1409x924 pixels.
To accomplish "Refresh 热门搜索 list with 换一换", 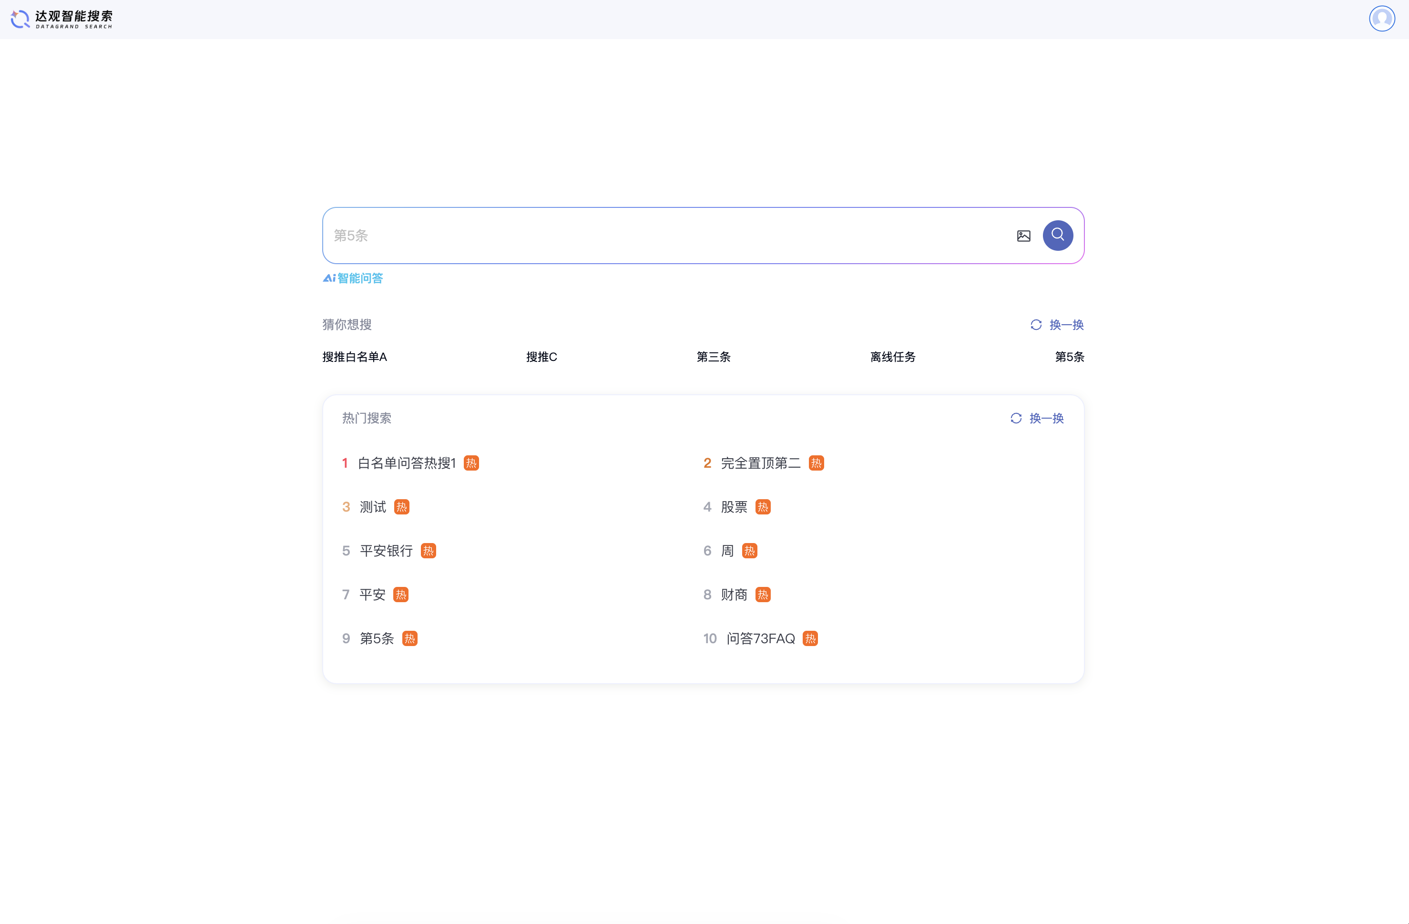I will (1037, 418).
